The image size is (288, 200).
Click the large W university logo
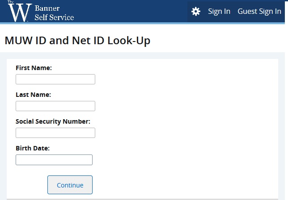coord(19,12)
